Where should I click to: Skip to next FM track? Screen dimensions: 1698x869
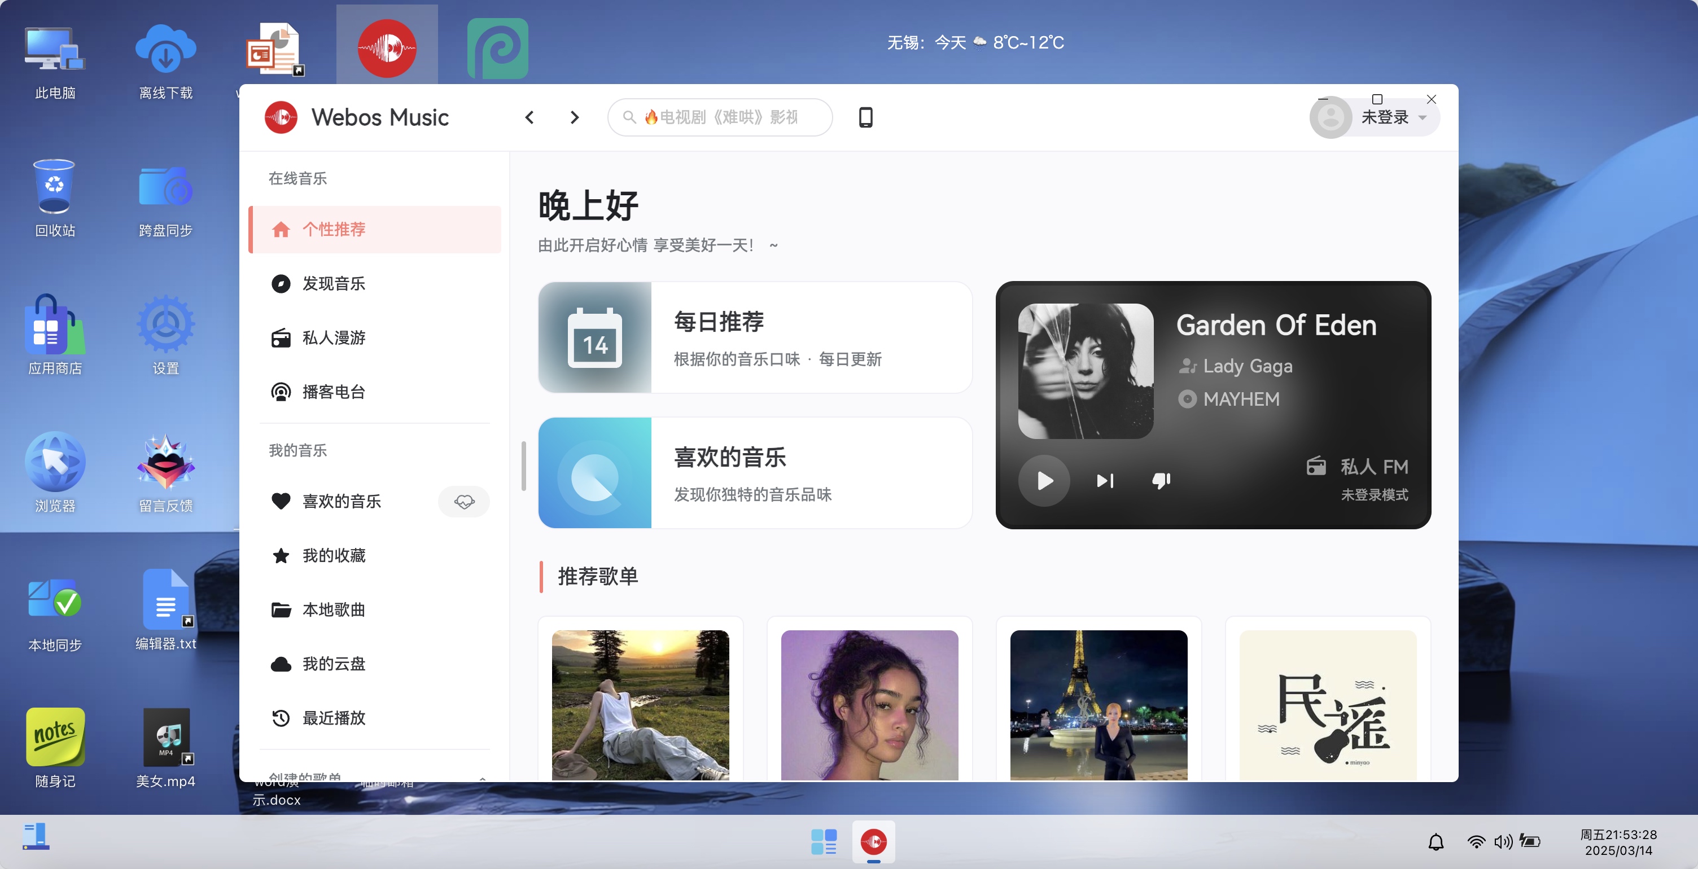tap(1105, 481)
